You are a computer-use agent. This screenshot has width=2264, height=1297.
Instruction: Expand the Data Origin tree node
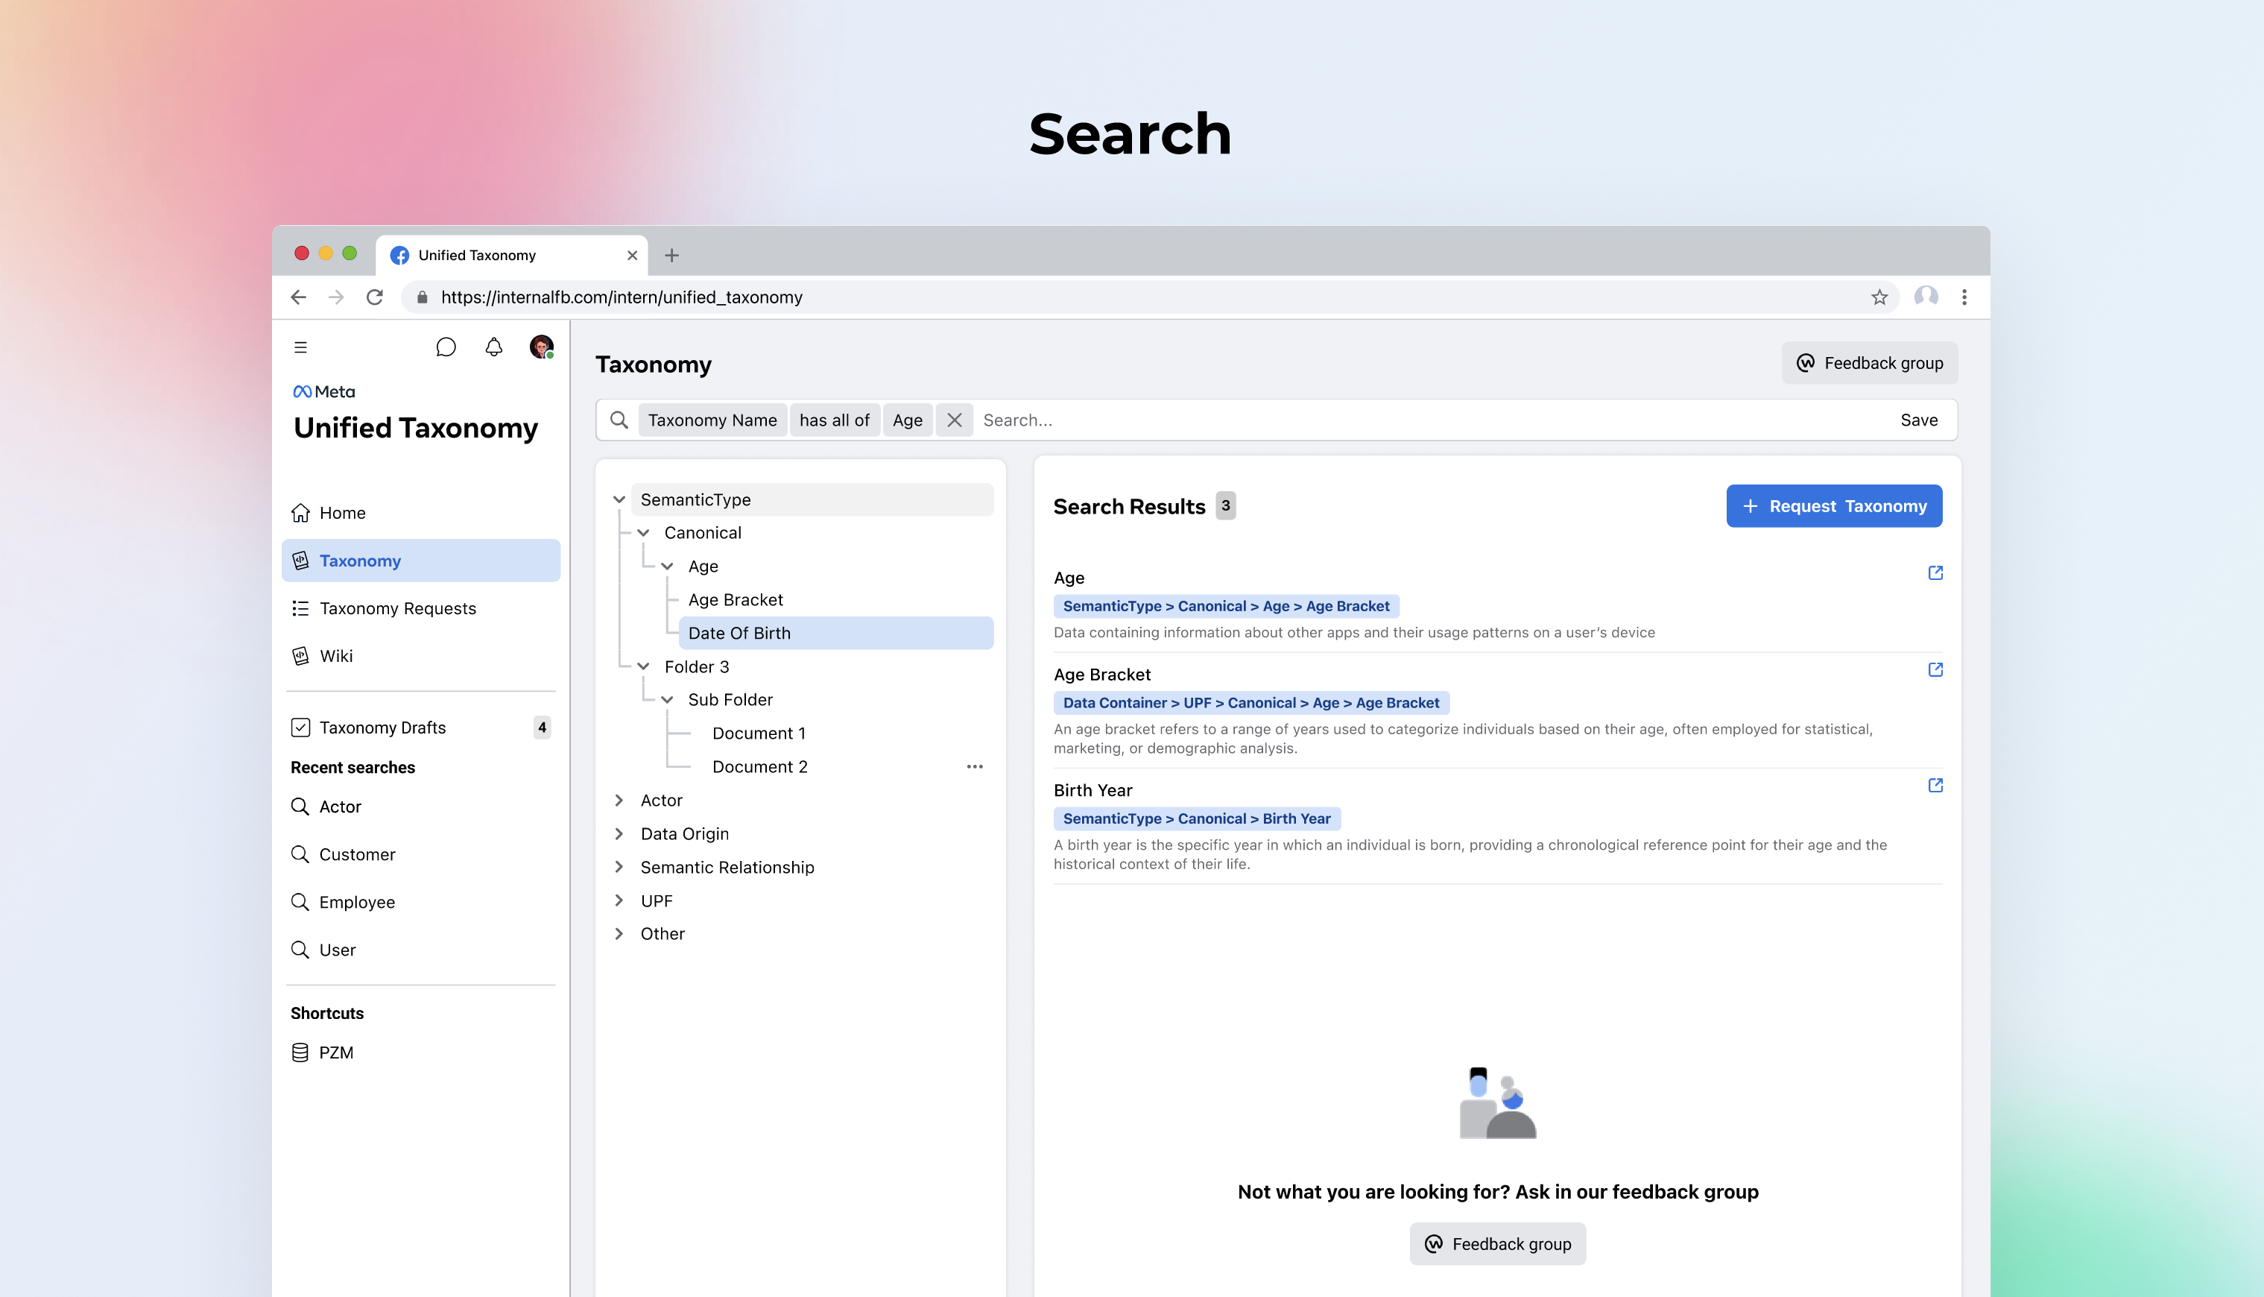click(619, 834)
